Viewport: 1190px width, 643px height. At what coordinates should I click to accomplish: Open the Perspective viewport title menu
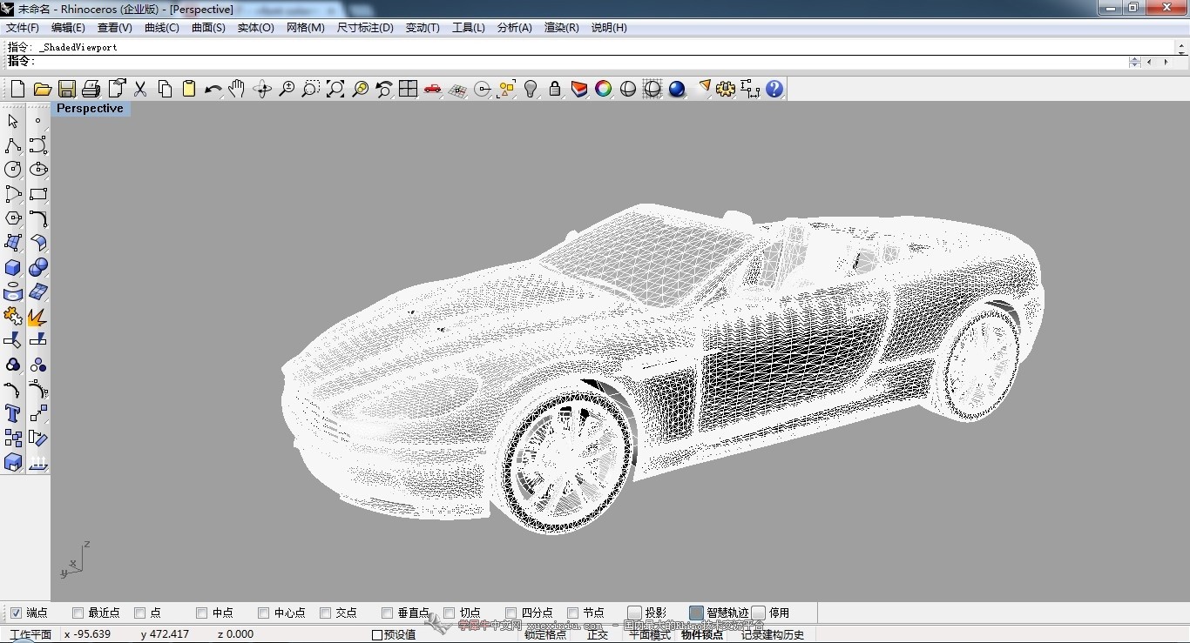(x=90, y=109)
